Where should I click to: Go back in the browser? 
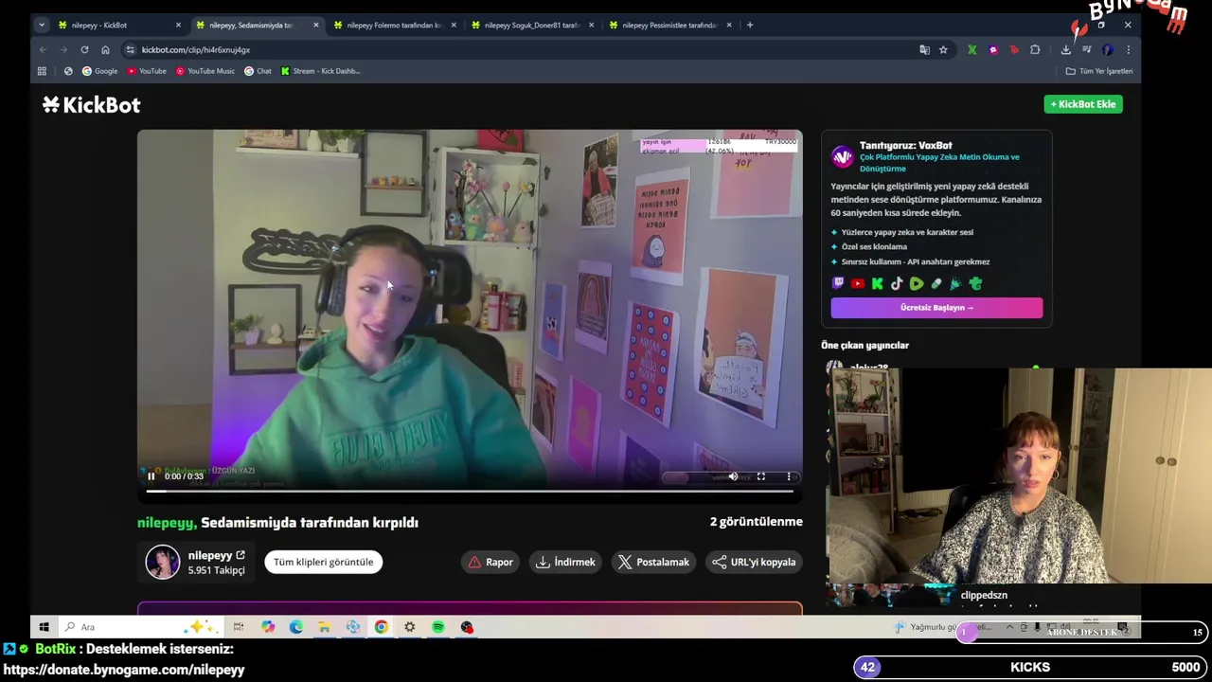(43, 49)
